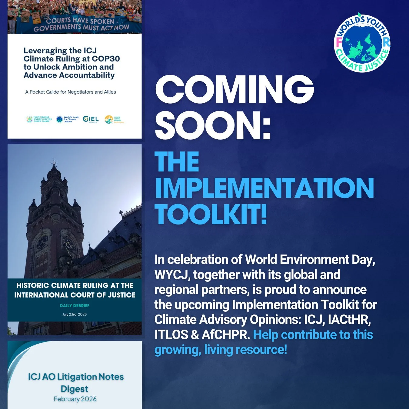Open the COP30 Pocket Guide cover thumbnail

[75, 69]
